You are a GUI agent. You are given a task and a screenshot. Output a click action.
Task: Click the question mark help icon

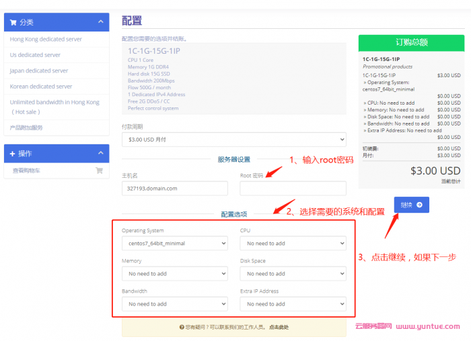[x=182, y=327]
